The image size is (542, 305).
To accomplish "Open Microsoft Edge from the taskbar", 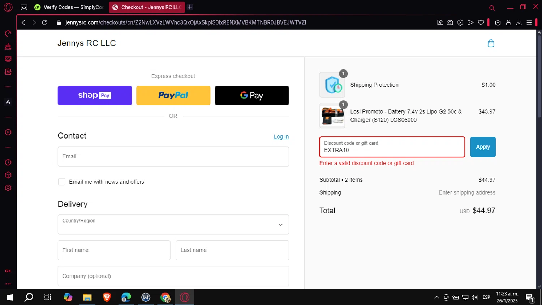I will (x=126, y=297).
